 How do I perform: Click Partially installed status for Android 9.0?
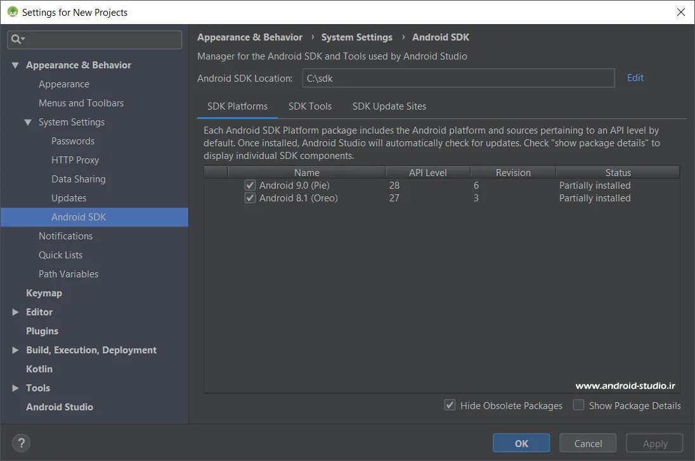pyautogui.click(x=595, y=185)
